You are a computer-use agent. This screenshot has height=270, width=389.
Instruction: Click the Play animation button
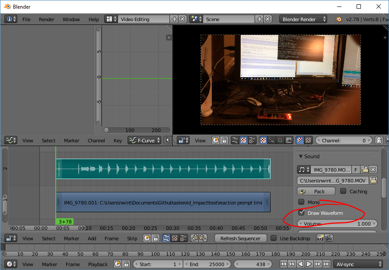[x=309, y=264]
